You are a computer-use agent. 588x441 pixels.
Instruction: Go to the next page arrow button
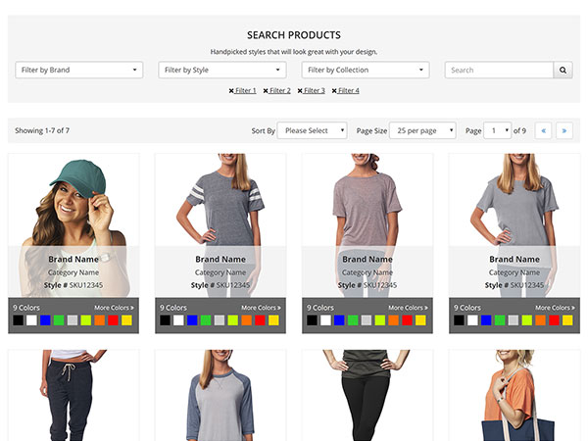(563, 130)
